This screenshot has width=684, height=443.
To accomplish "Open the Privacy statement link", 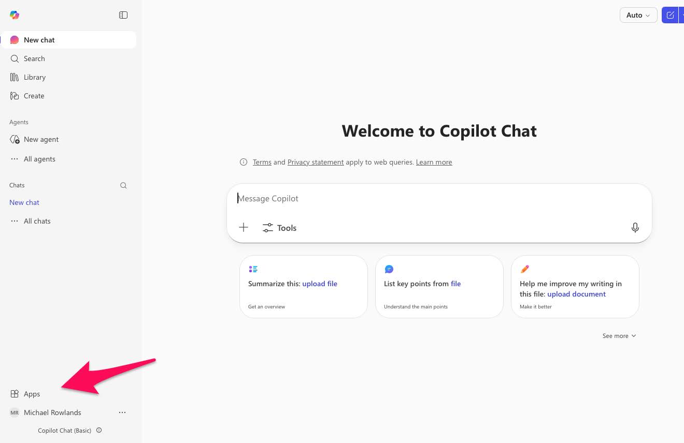I will [315, 162].
